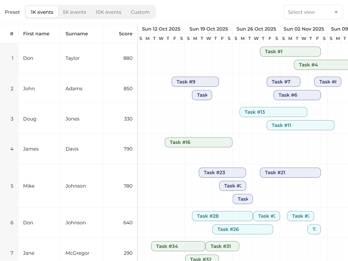Click the Task #6 event bar
Image resolution: width=348 pixels, height=261 pixels.
[297, 95]
